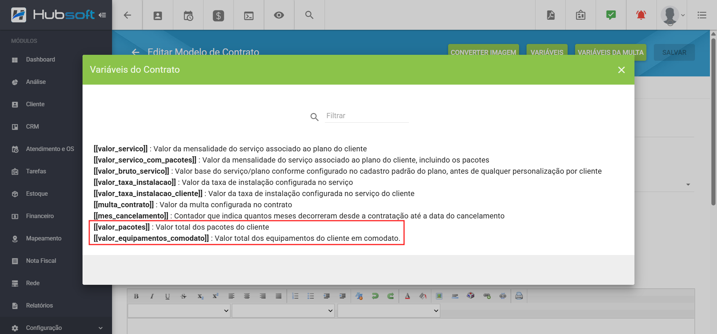Open the Financeiro module

tap(40, 216)
